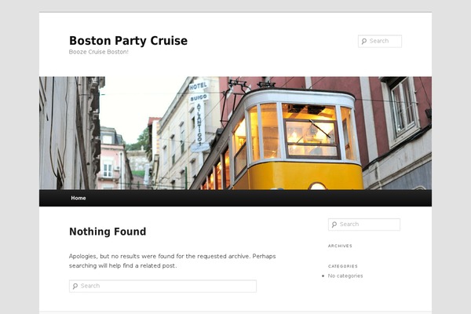Screen dimensions: 471x314
Task: Click the Apologies, no results paragraph
Action: pyautogui.click(x=173, y=261)
